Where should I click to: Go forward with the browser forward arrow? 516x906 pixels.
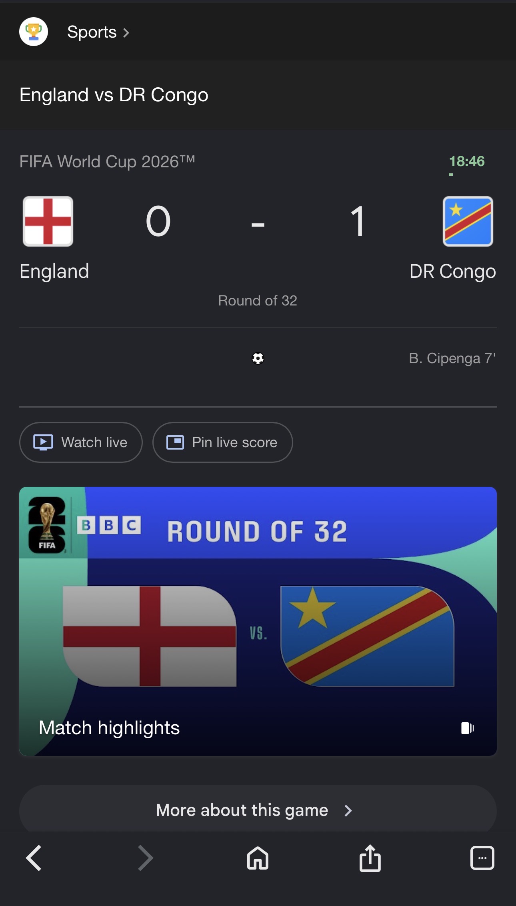(x=146, y=858)
